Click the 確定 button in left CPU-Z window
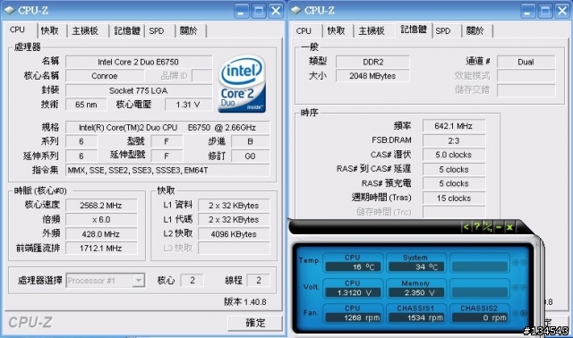The width and height of the screenshot is (573, 338). pos(255,323)
